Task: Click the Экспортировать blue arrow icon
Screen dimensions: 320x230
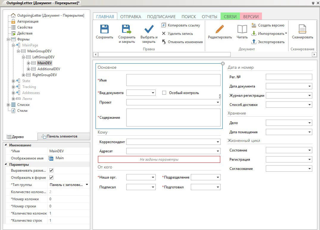Action: [x=254, y=42]
